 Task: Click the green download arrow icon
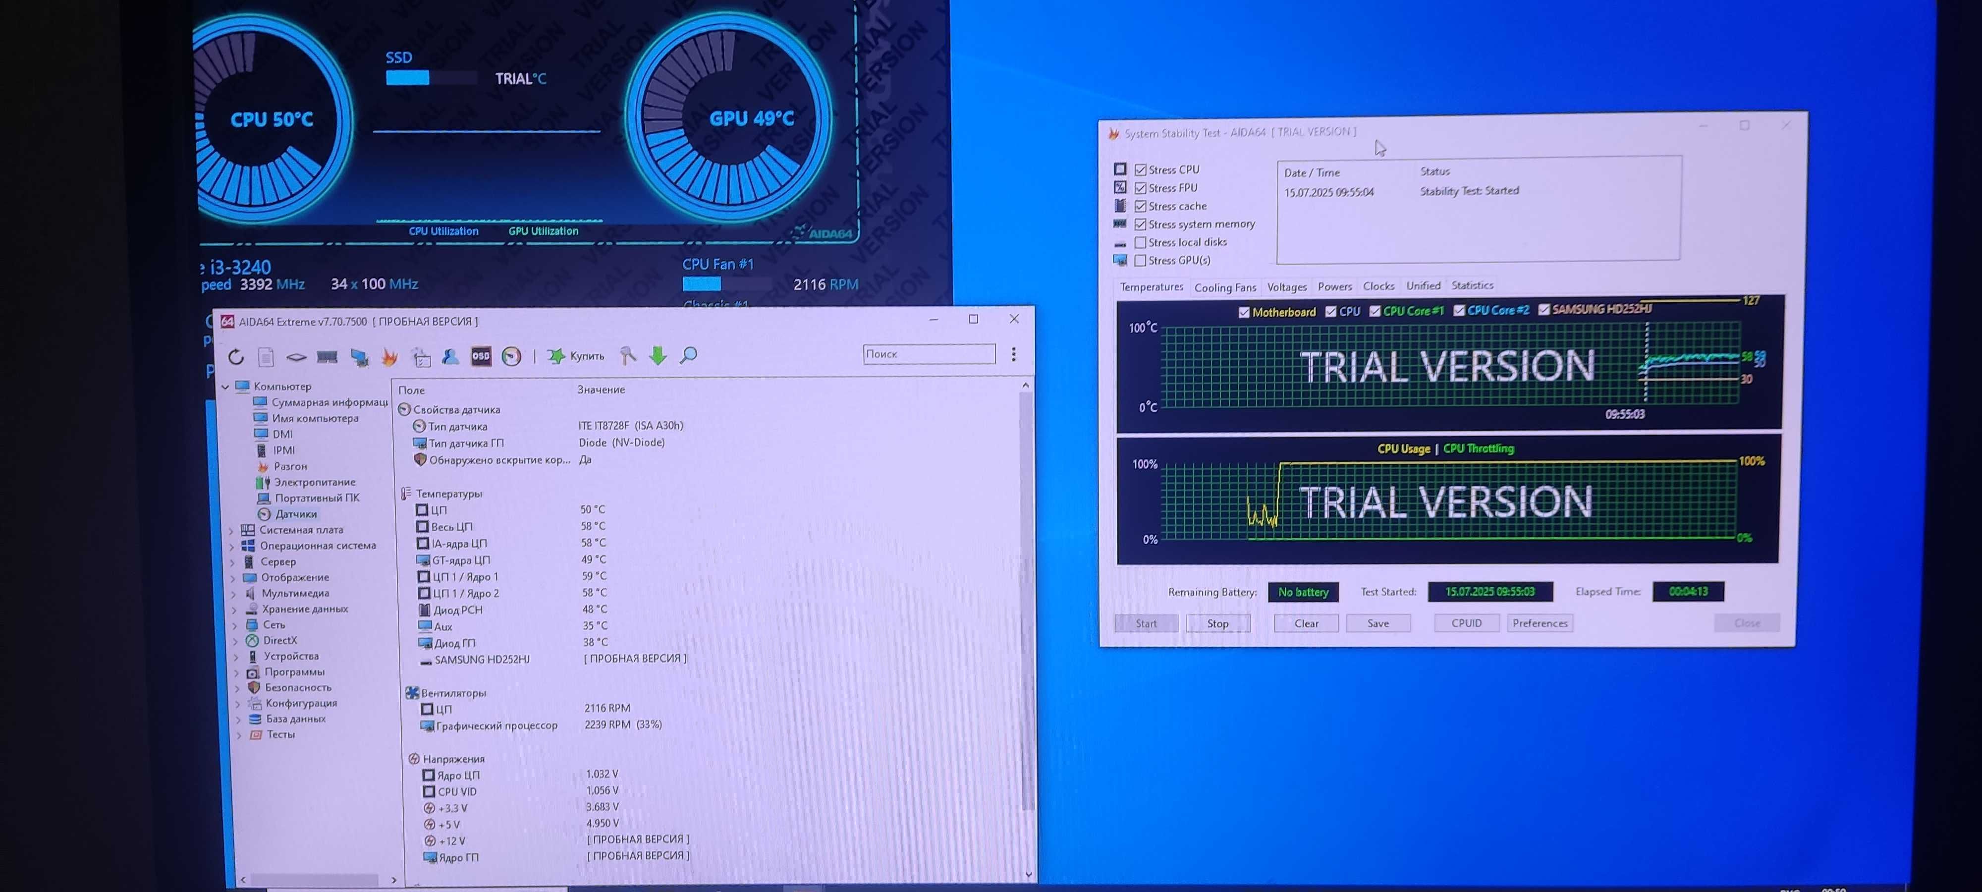coord(658,356)
